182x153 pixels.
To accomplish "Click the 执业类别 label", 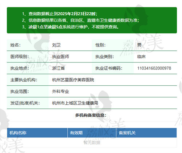I will click(104, 57).
